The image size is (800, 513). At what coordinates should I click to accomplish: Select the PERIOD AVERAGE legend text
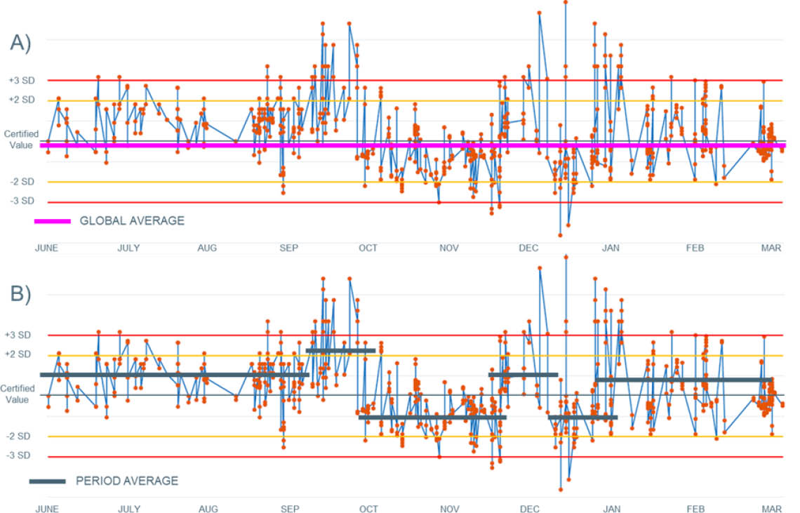(126, 481)
